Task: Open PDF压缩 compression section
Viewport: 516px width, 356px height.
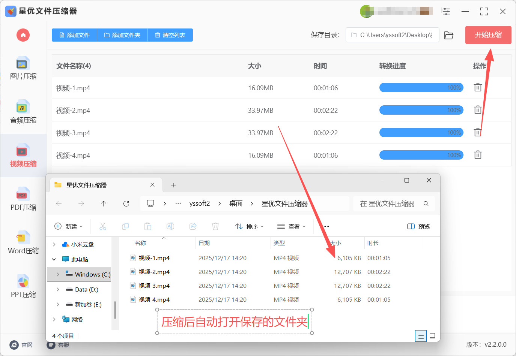Action: [23, 199]
